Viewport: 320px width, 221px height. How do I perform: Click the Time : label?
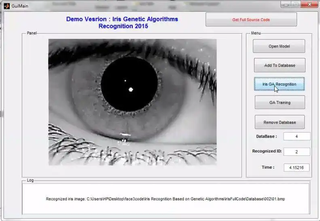[x=268, y=167]
